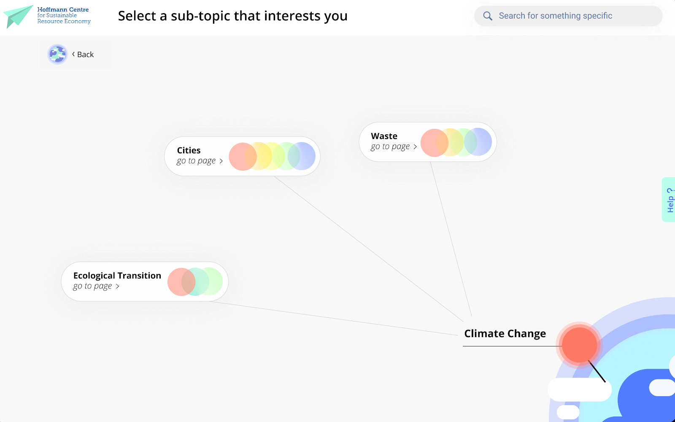This screenshot has width=675, height=422.
Task: Open the Ecological Transition sub-topic card
Action: pyautogui.click(x=145, y=281)
